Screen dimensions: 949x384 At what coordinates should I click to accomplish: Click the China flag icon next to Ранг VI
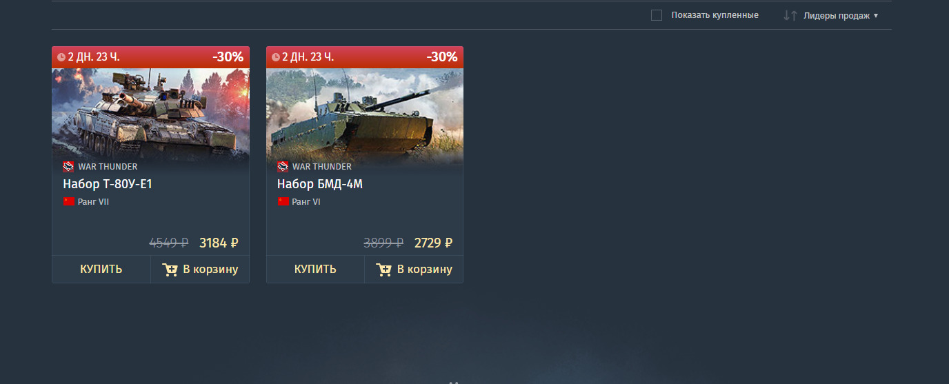pyautogui.click(x=283, y=201)
